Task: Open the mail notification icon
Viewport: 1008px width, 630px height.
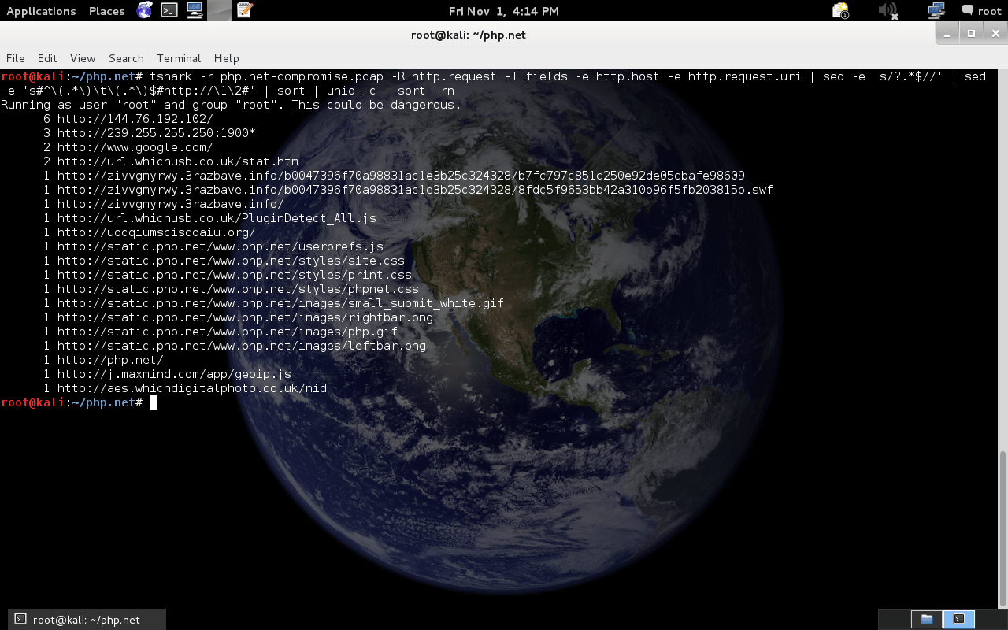Action: 841,10
